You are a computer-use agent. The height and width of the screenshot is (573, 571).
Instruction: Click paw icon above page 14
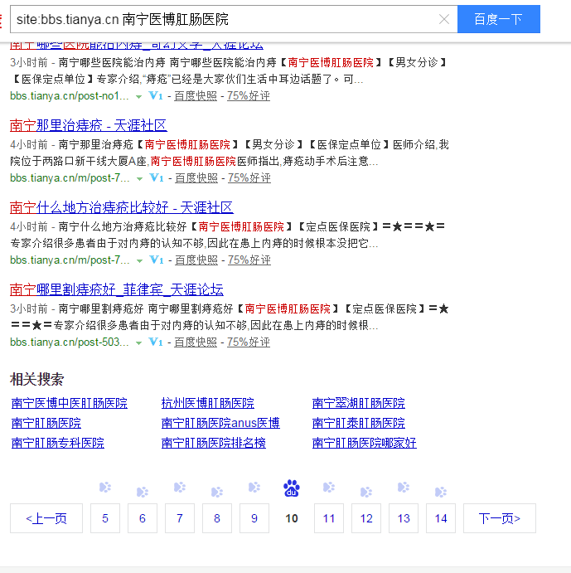[x=441, y=492]
